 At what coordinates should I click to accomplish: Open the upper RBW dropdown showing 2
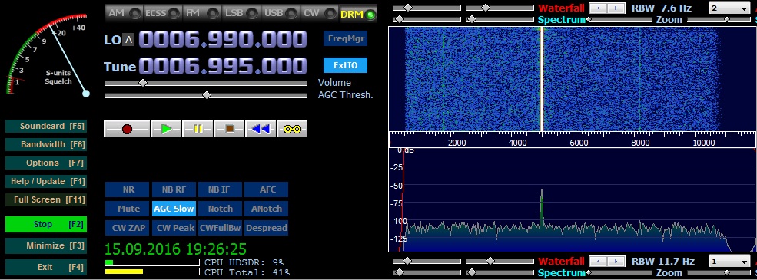729,8
